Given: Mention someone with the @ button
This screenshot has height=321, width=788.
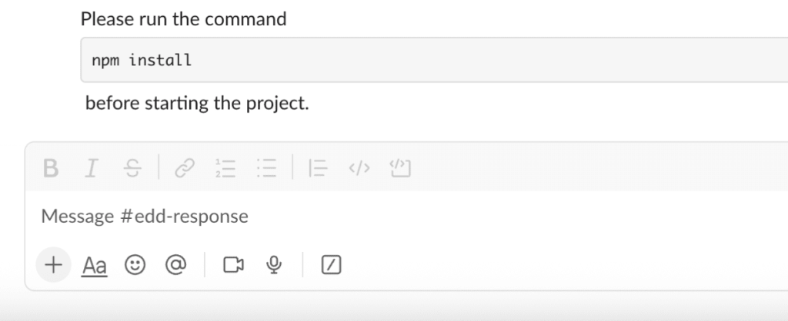Looking at the screenshot, I should coord(176,265).
